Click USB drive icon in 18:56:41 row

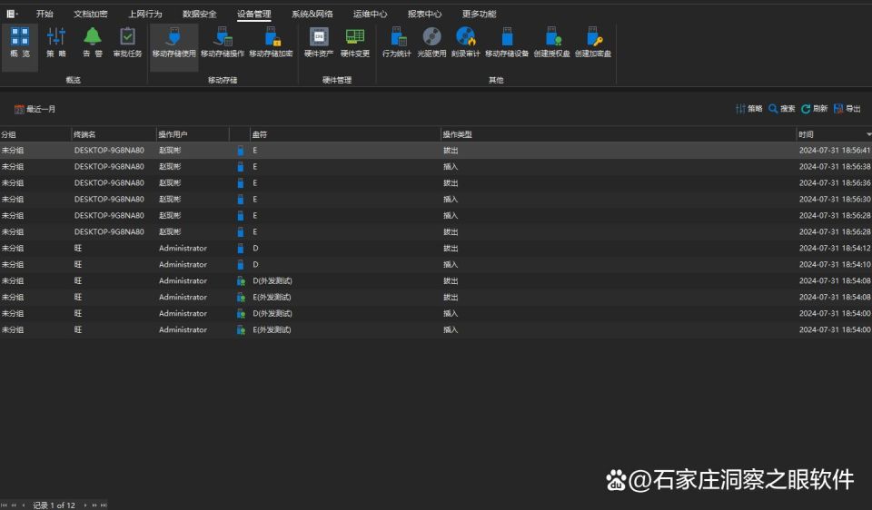tap(240, 151)
